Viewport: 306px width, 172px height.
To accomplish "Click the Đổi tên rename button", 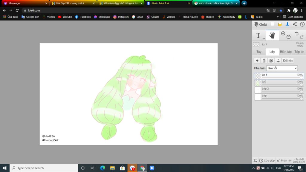I will 288,61.
